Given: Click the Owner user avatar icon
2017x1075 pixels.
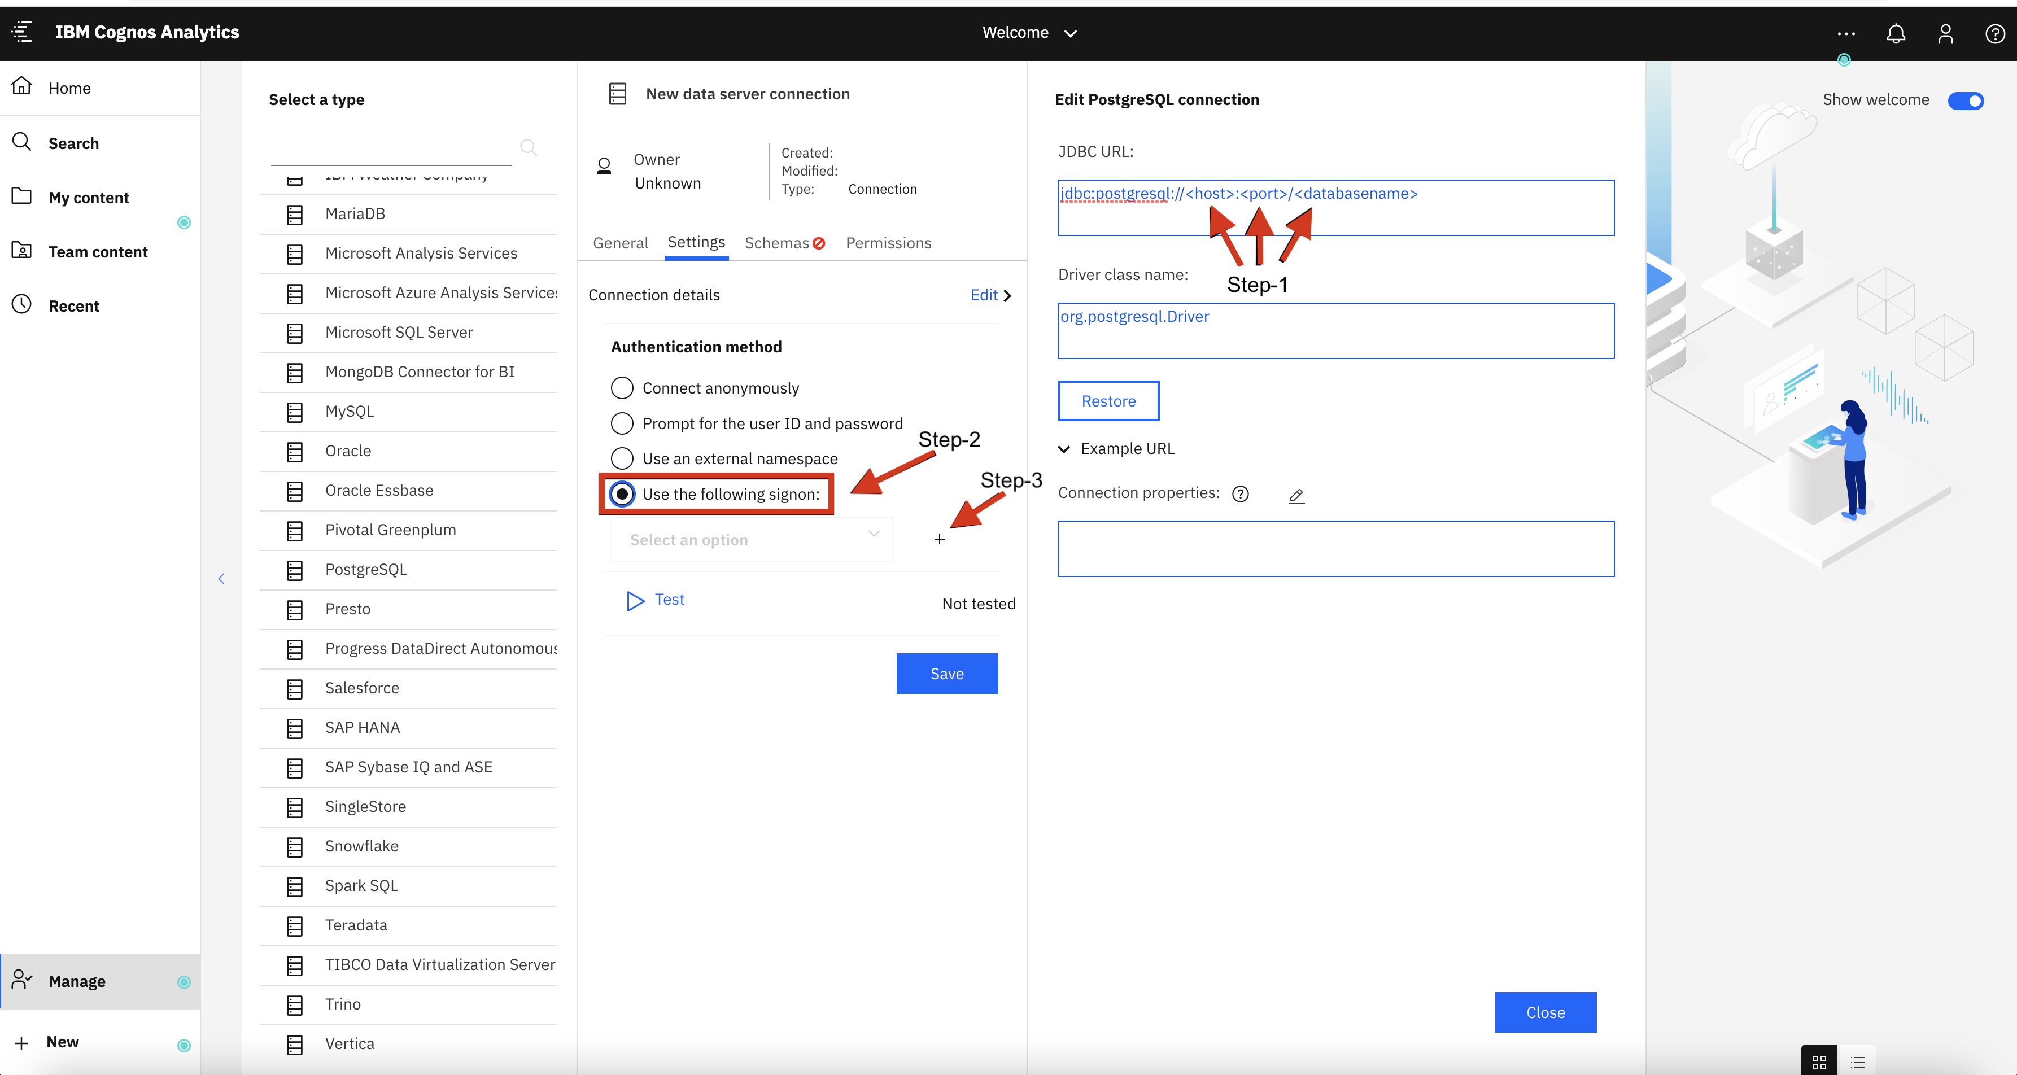Looking at the screenshot, I should pos(604,166).
